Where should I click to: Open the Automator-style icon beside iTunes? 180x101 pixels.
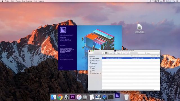[x=85, y=97]
